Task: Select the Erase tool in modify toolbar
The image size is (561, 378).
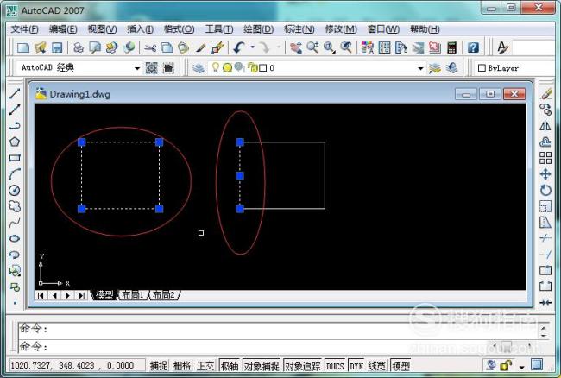Action: (x=545, y=94)
